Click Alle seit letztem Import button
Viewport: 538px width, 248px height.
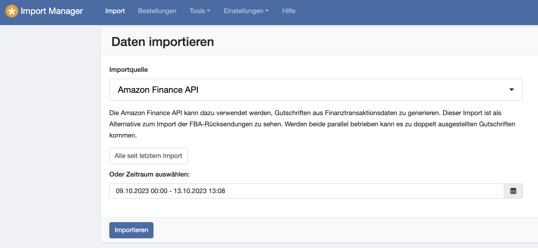click(148, 156)
